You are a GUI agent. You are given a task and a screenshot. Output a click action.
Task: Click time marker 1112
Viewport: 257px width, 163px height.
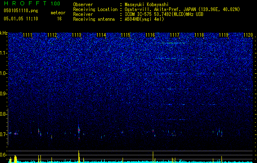(x=52, y=35)
